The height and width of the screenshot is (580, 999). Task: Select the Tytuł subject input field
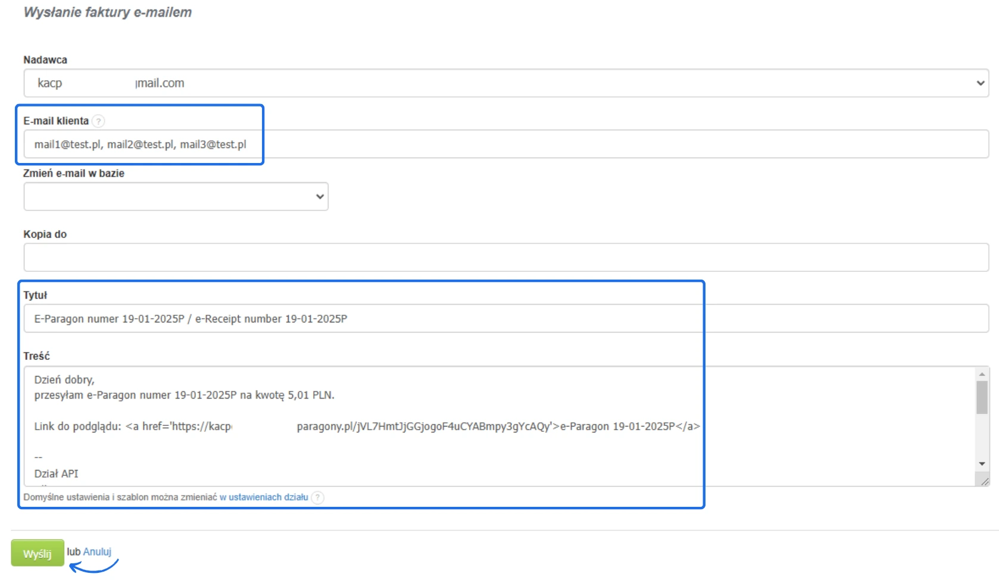tap(506, 319)
